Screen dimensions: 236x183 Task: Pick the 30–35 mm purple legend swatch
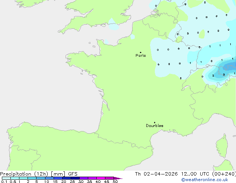point(84,178)
